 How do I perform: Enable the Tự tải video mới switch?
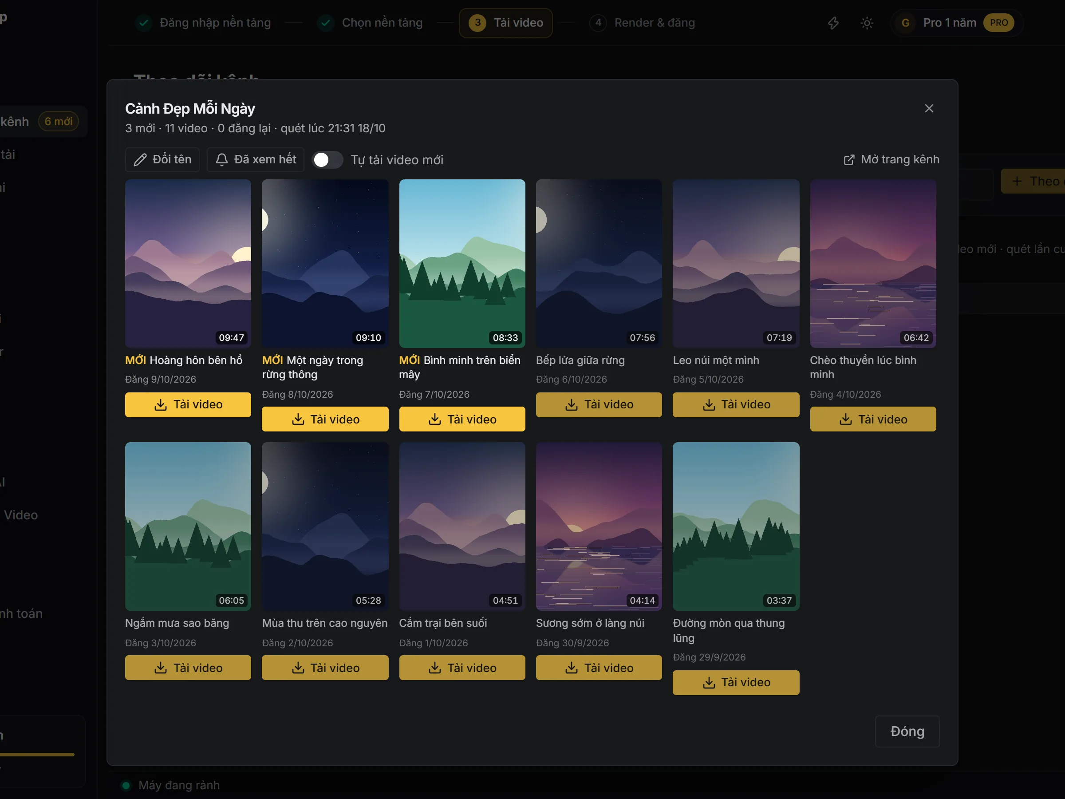point(327,159)
